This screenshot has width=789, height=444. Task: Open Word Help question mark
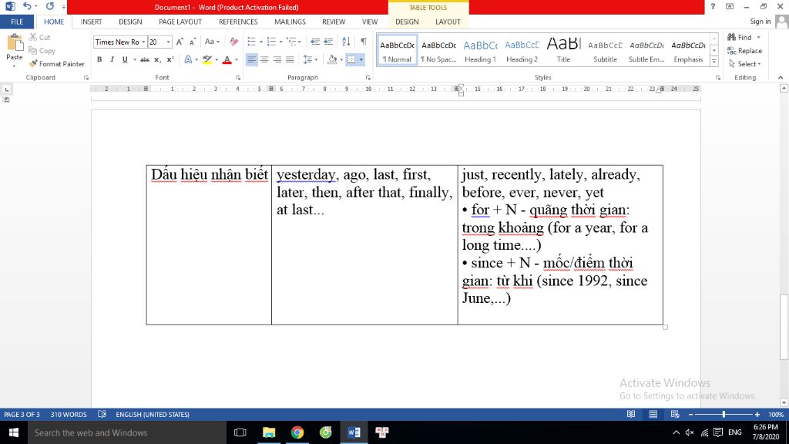[713, 6]
